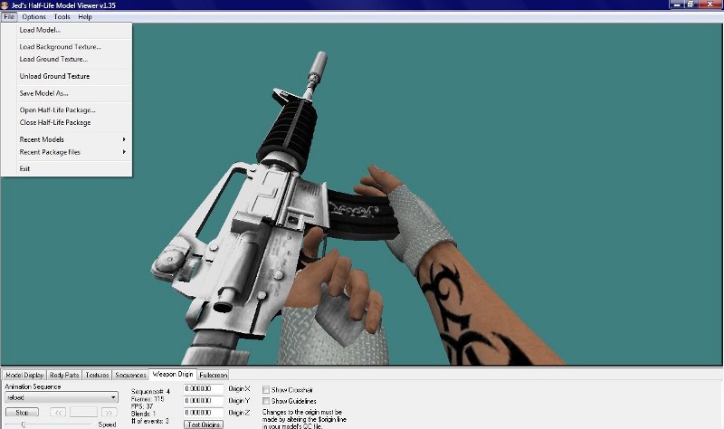Open the Tools menu
Viewport: 724px width, 429px height.
[x=62, y=16]
